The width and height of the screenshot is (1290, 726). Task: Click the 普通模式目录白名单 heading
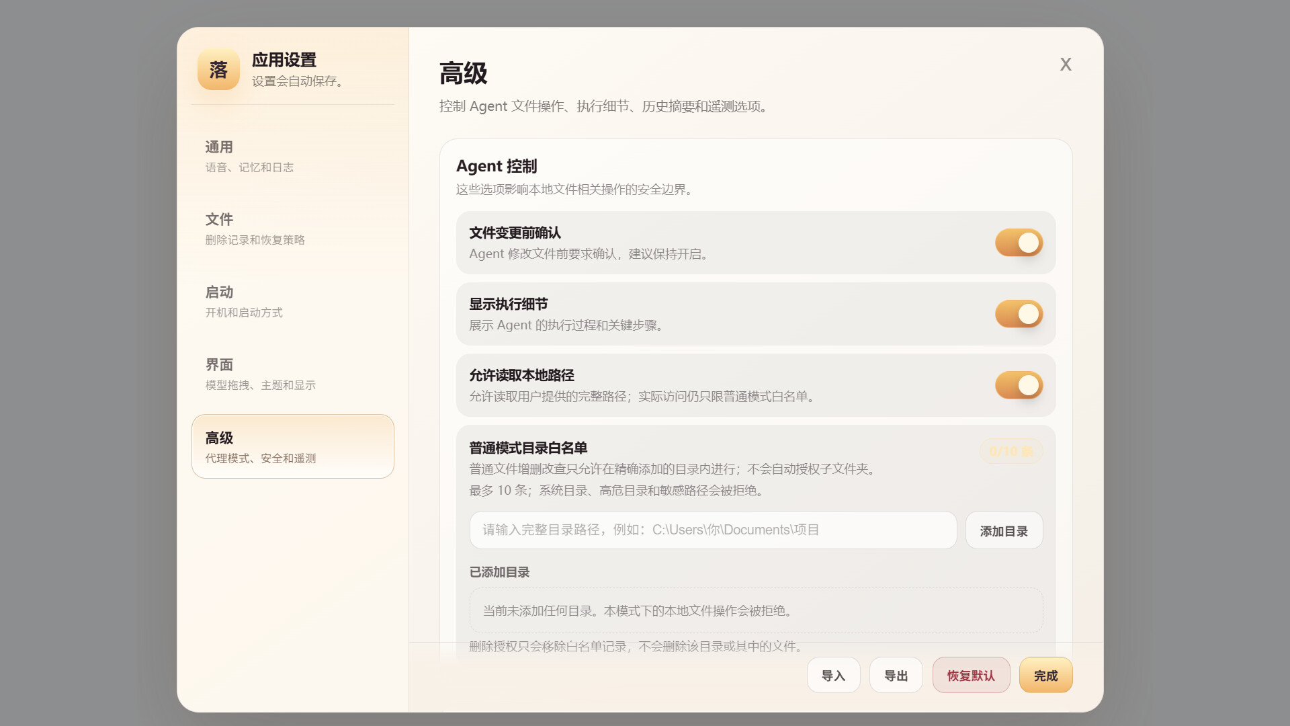click(x=528, y=448)
